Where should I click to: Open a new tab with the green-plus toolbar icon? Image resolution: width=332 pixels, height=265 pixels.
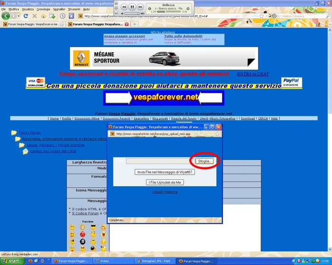click(x=52, y=16)
